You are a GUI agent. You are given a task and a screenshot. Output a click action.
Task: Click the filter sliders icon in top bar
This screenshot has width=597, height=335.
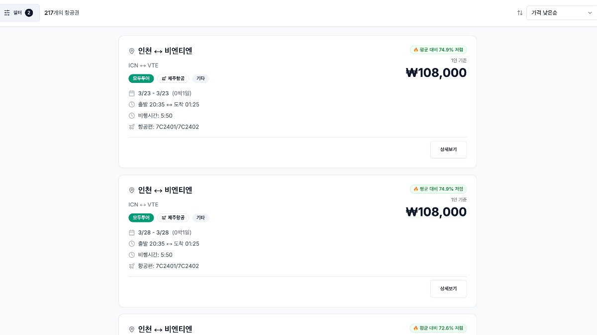(7, 13)
